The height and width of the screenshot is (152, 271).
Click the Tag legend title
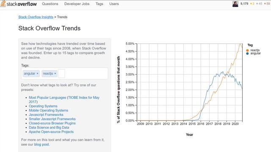250,45
